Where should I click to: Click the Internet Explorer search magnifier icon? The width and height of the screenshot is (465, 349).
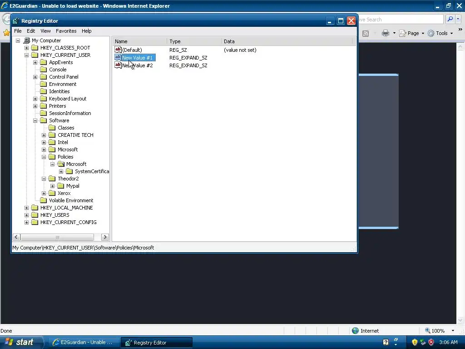(x=450, y=19)
